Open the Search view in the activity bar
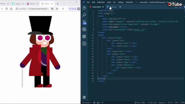Image resolution: width=185 pixels, height=104 pixels. click(x=84, y=15)
